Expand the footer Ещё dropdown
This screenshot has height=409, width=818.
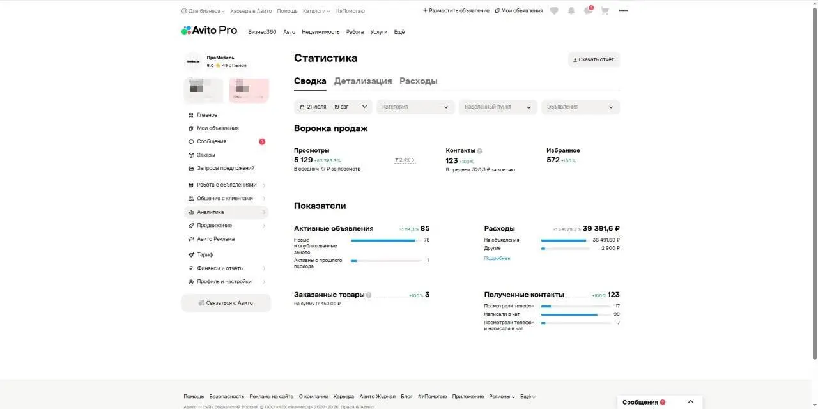click(528, 397)
